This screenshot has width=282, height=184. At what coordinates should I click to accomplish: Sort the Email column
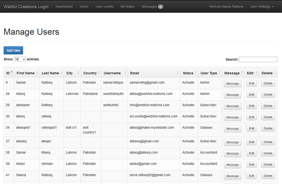[134, 73]
